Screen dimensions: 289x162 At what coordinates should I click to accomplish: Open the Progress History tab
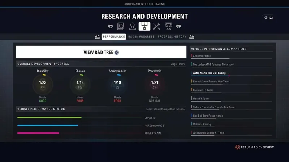tap(172, 37)
